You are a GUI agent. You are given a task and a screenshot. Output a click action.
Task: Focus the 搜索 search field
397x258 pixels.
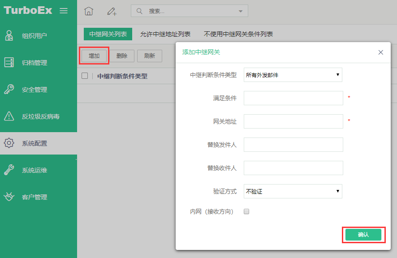point(190,11)
